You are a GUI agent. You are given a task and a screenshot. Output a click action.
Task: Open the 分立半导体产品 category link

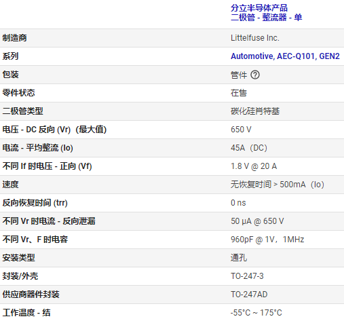coord(259,8)
